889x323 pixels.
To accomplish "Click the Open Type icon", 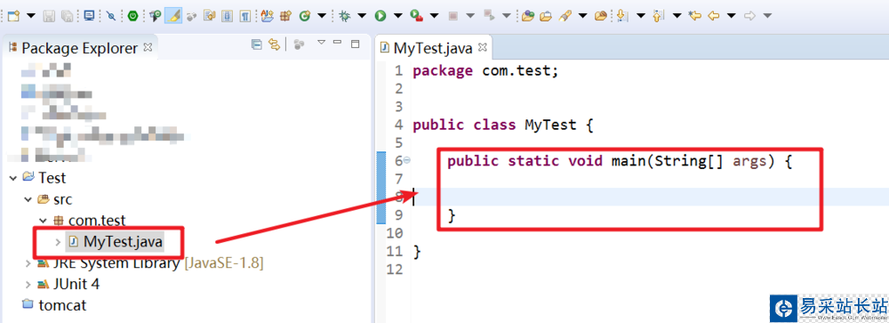I will pos(528,15).
